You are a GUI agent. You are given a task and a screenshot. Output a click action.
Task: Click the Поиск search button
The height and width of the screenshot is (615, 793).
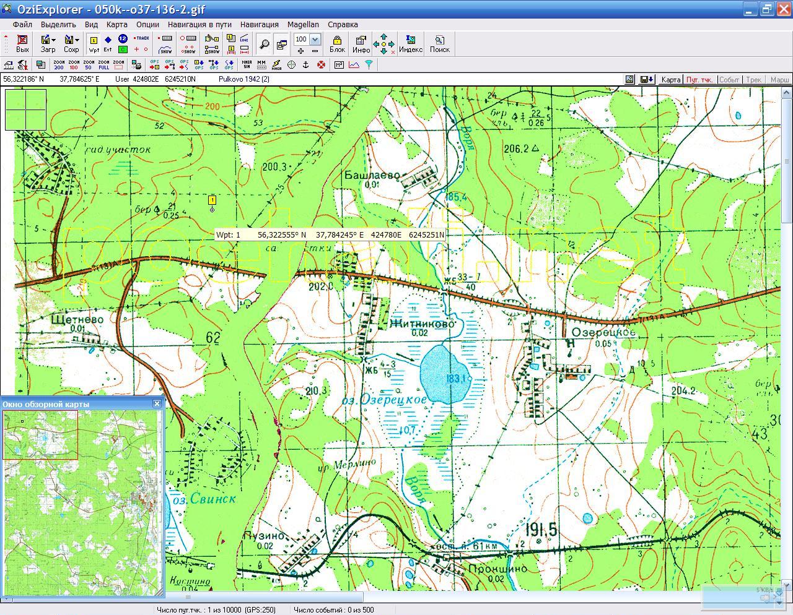click(x=439, y=43)
